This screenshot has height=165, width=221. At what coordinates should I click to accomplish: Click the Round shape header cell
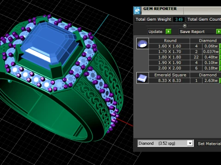pyautogui.click(x=170, y=41)
